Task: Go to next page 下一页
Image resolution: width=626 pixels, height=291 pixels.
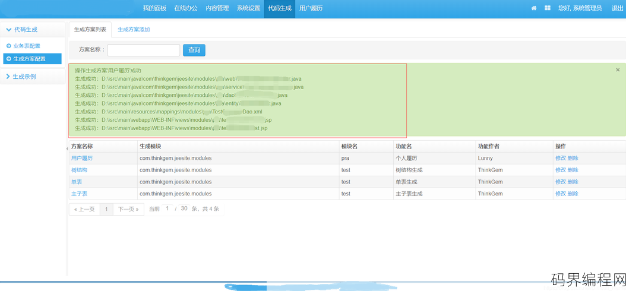Action: (x=128, y=209)
